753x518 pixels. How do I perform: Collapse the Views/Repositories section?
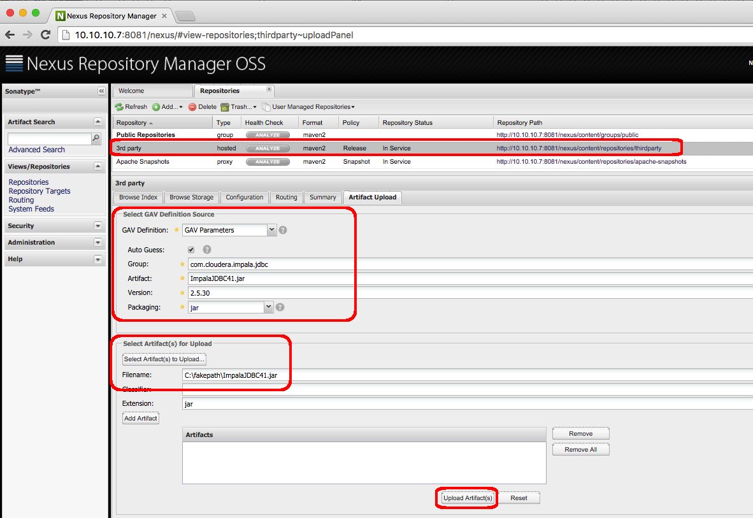click(98, 166)
